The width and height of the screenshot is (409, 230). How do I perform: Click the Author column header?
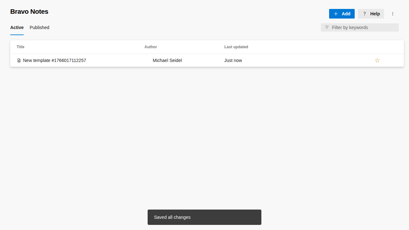[x=150, y=47]
